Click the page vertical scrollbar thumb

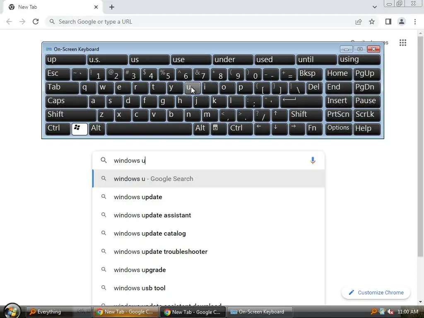tap(420, 146)
